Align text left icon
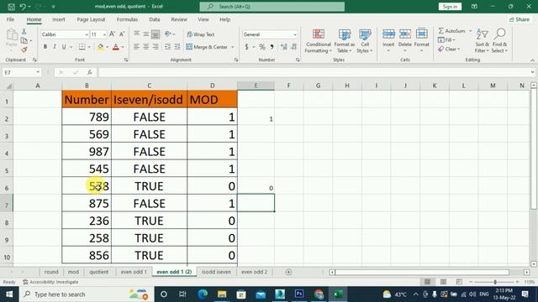Screen dimensions: 538x302 (136, 47)
